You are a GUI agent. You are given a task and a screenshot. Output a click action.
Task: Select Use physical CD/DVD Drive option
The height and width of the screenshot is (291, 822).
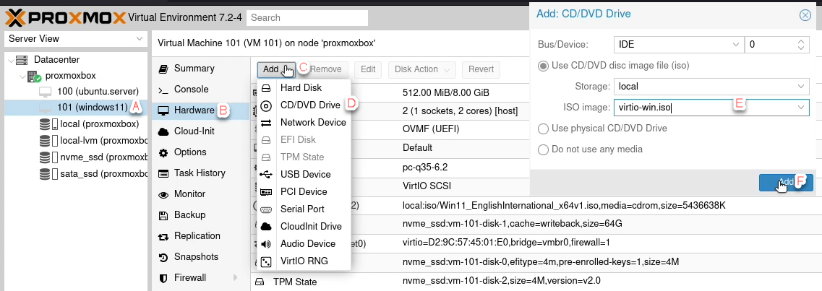[x=543, y=129]
